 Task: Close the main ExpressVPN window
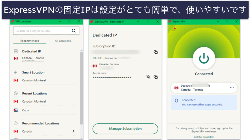[x=237, y=21]
